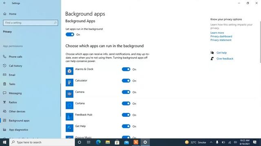Open the Privacy statement link
The width and height of the screenshot is (261, 146).
pos(221,40)
